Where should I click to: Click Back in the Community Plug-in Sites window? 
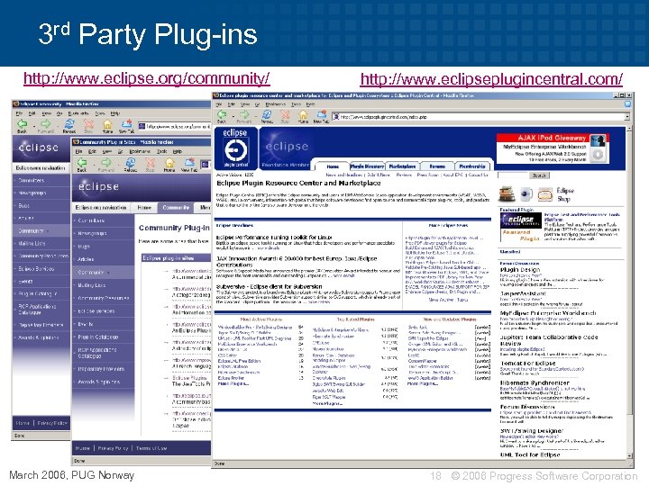coord(82,164)
